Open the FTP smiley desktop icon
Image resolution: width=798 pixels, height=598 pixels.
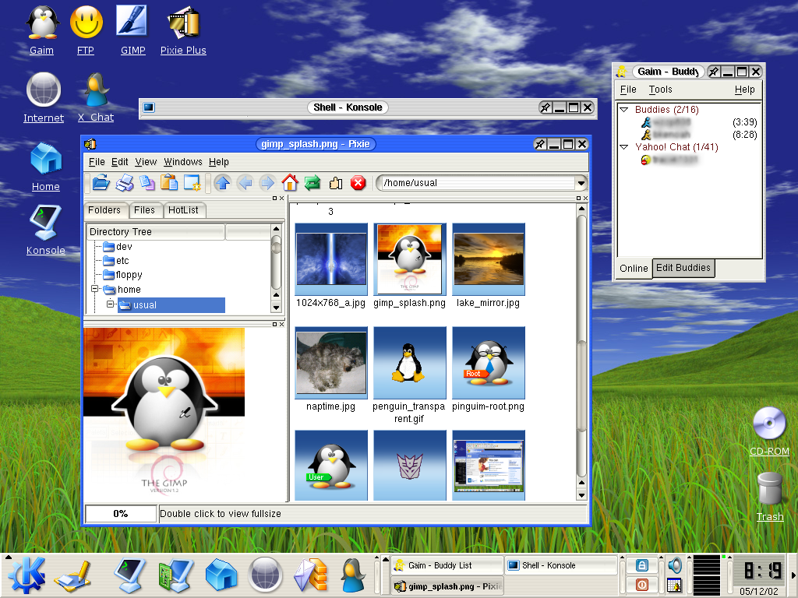point(86,30)
